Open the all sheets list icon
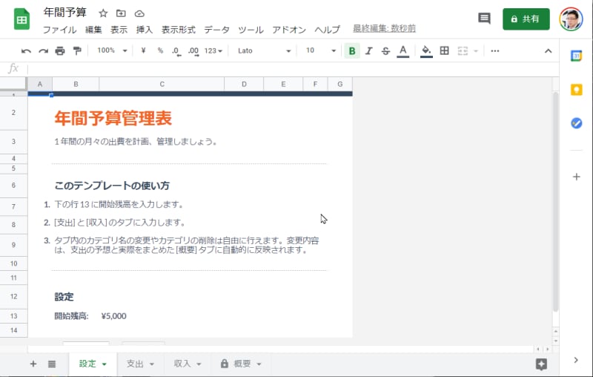 point(52,364)
